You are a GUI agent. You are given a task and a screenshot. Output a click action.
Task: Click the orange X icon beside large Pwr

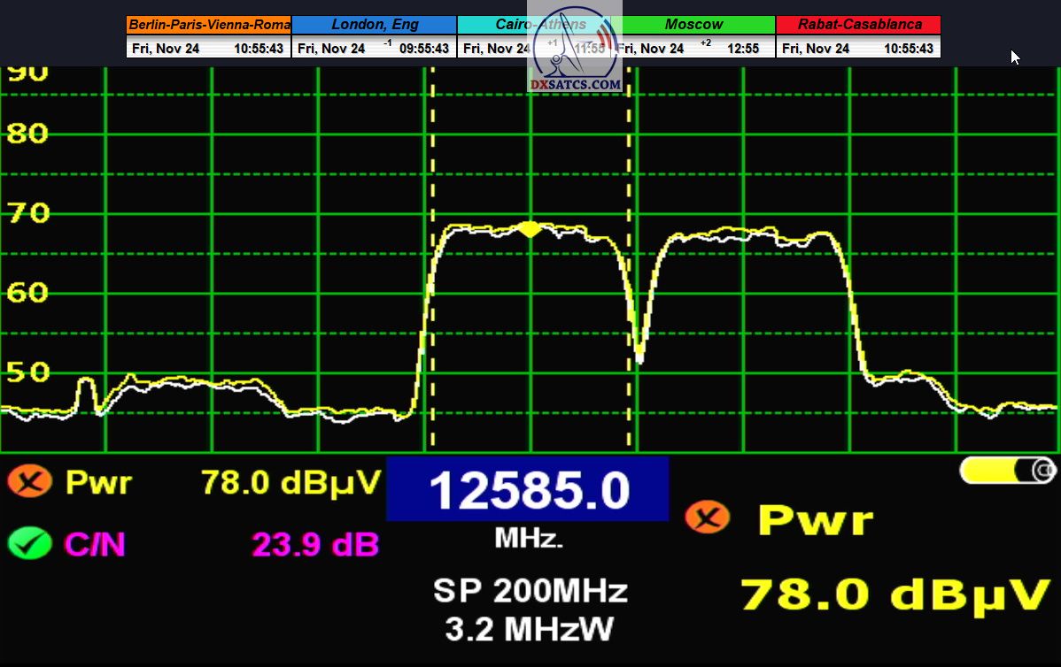(708, 517)
